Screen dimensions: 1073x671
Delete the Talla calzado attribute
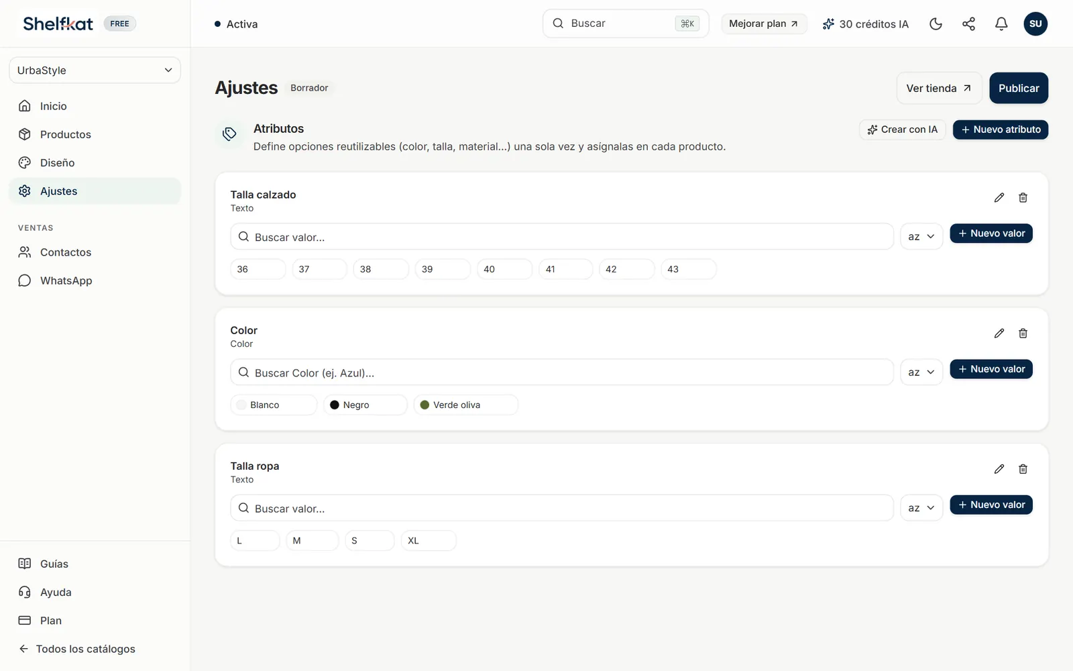point(1023,197)
